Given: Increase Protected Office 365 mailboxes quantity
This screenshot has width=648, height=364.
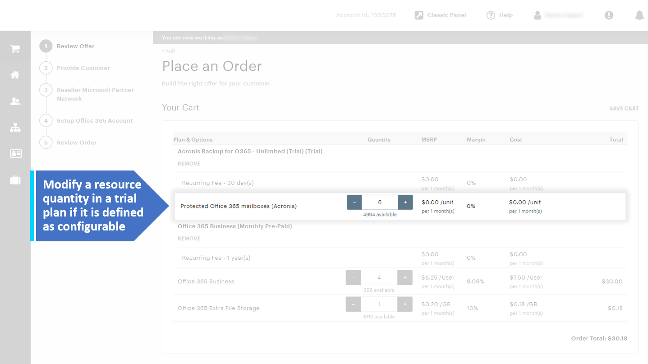Looking at the screenshot, I should pyautogui.click(x=405, y=203).
